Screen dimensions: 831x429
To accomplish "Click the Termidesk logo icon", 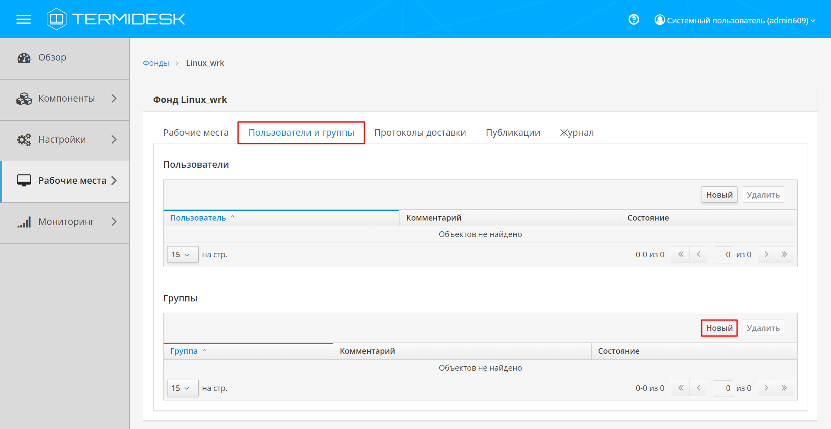I will [56, 19].
